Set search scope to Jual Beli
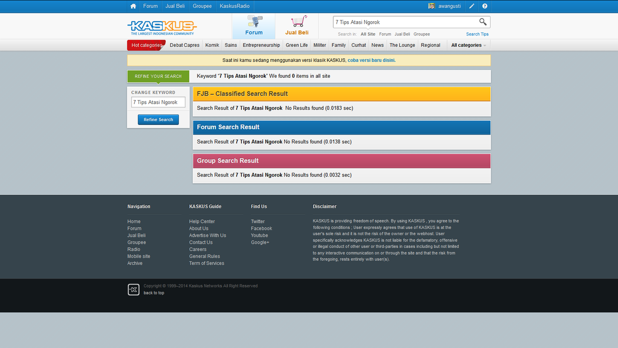 click(402, 34)
